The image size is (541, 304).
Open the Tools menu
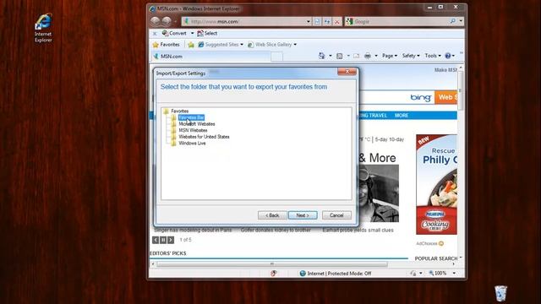click(x=433, y=56)
